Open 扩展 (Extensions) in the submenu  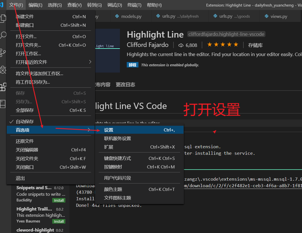tap(140, 147)
